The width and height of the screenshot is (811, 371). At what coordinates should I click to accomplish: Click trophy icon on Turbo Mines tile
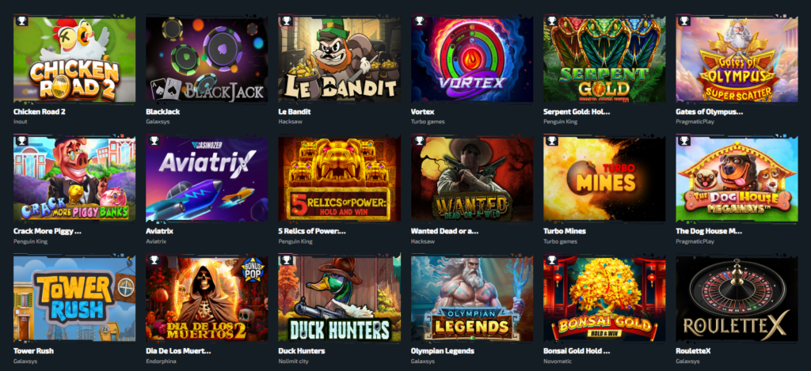[551, 141]
